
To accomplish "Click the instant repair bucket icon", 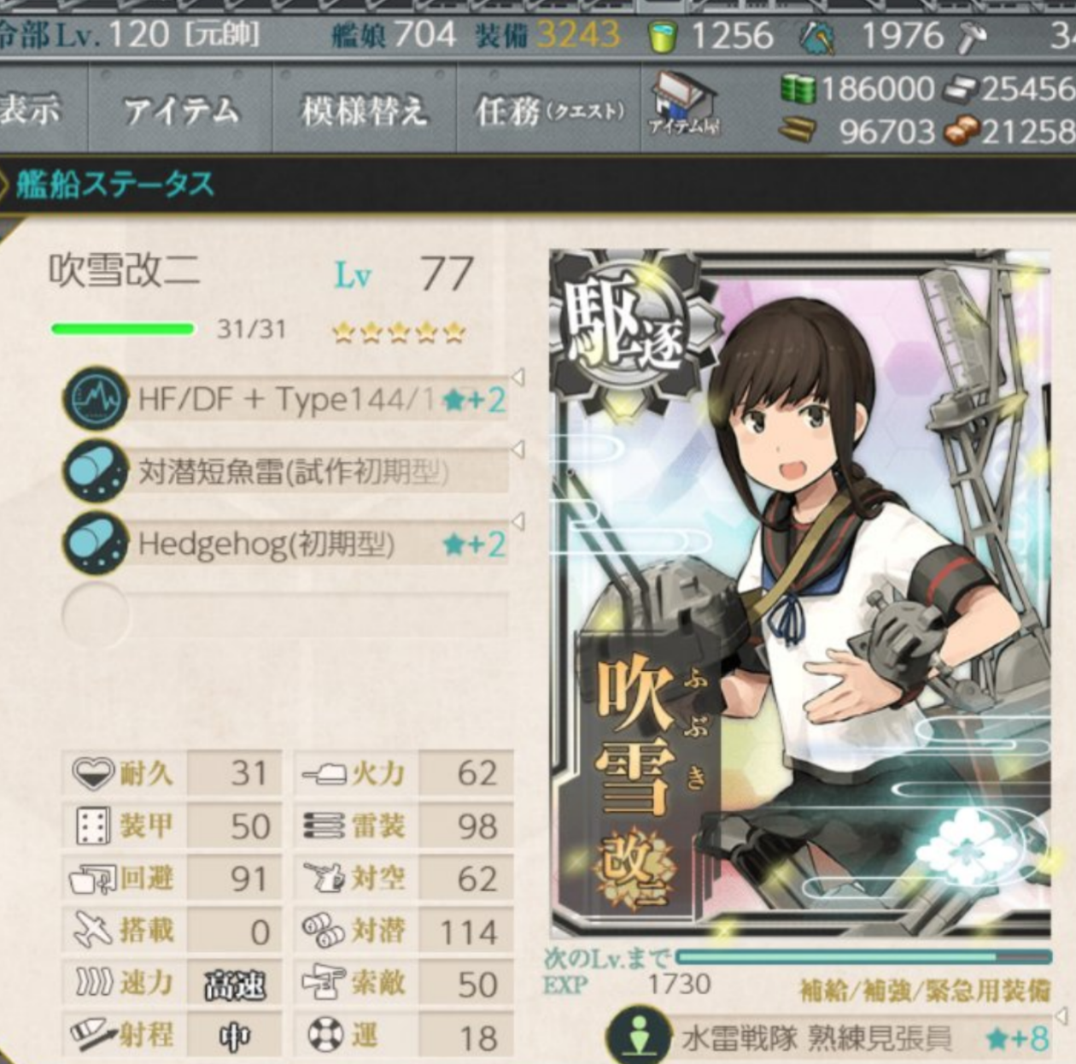I will 664,36.
